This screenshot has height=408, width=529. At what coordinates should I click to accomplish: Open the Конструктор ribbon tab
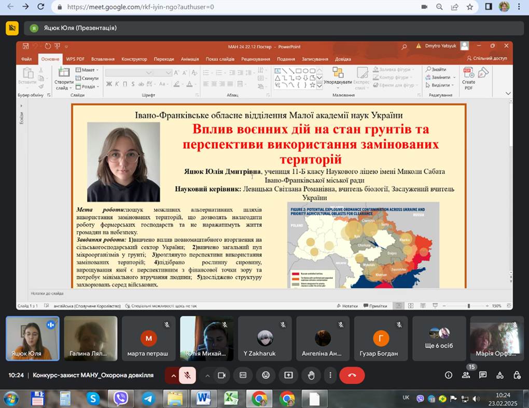pos(134,59)
